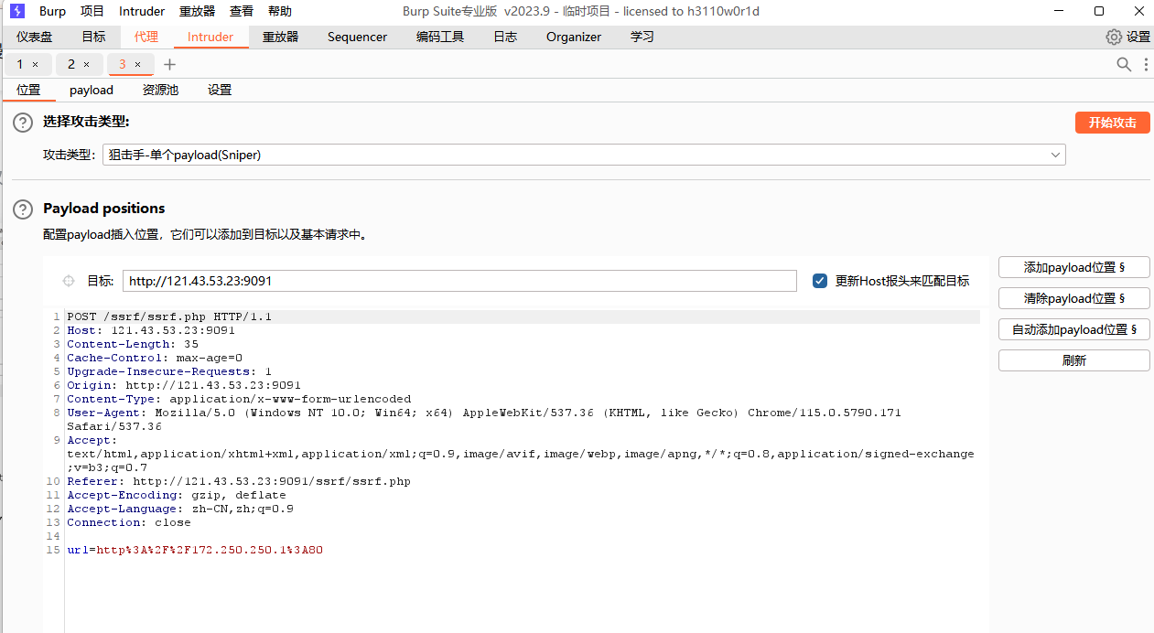Switch to the 学习 tab
1154x633 pixels.
[x=642, y=37]
